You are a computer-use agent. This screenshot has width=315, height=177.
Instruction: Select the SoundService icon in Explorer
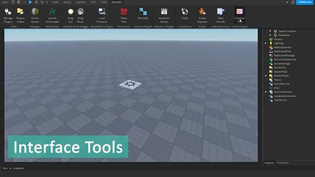click(271, 84)
